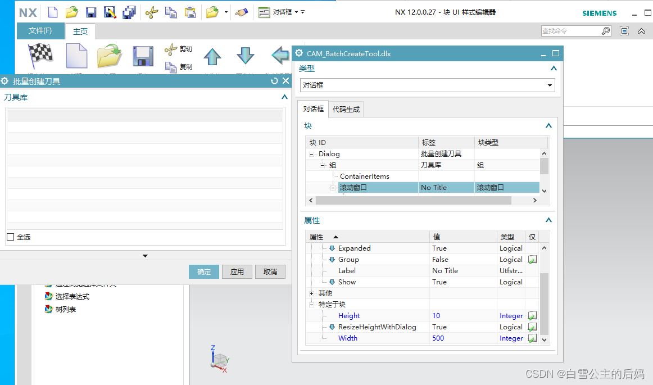Viewport: 653px width, 385px height.
Task: Click the gear icon of 批量创建刀具 dialog
Action: click(5, 81)
